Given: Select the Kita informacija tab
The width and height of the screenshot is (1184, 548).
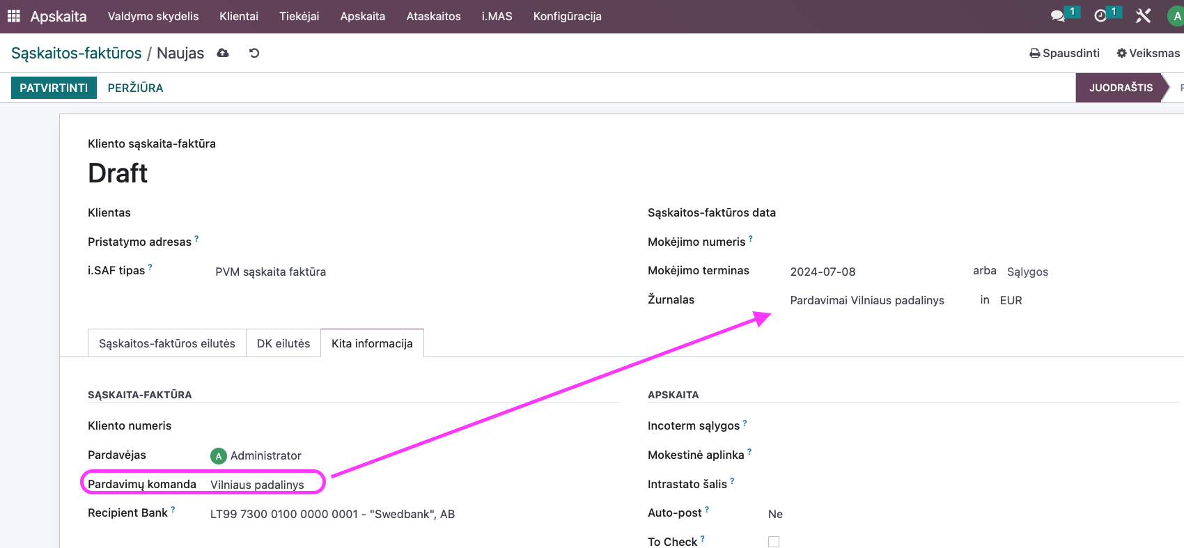Looking at the screenshot, I should [372, 343].
